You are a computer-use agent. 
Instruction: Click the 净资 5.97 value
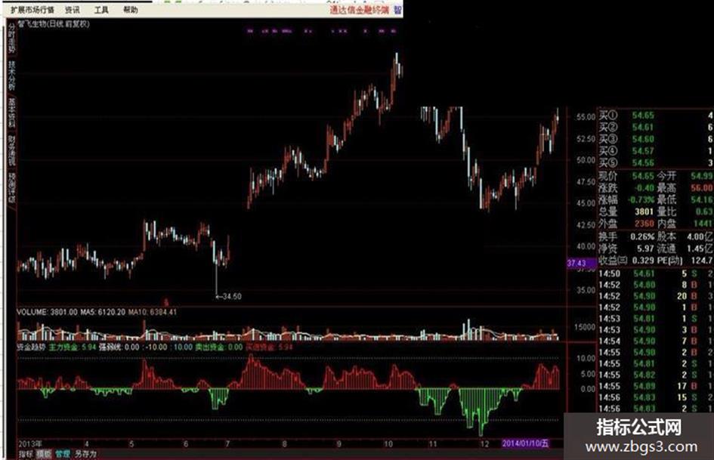[645, 249]
